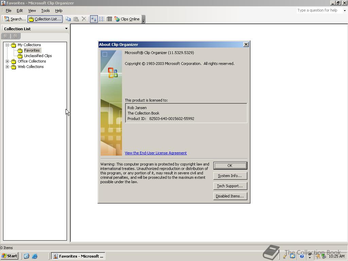Viewport: 348px width, 261px height.
Task: Click the 0 Items status bar text
Action: coord(7,248)
